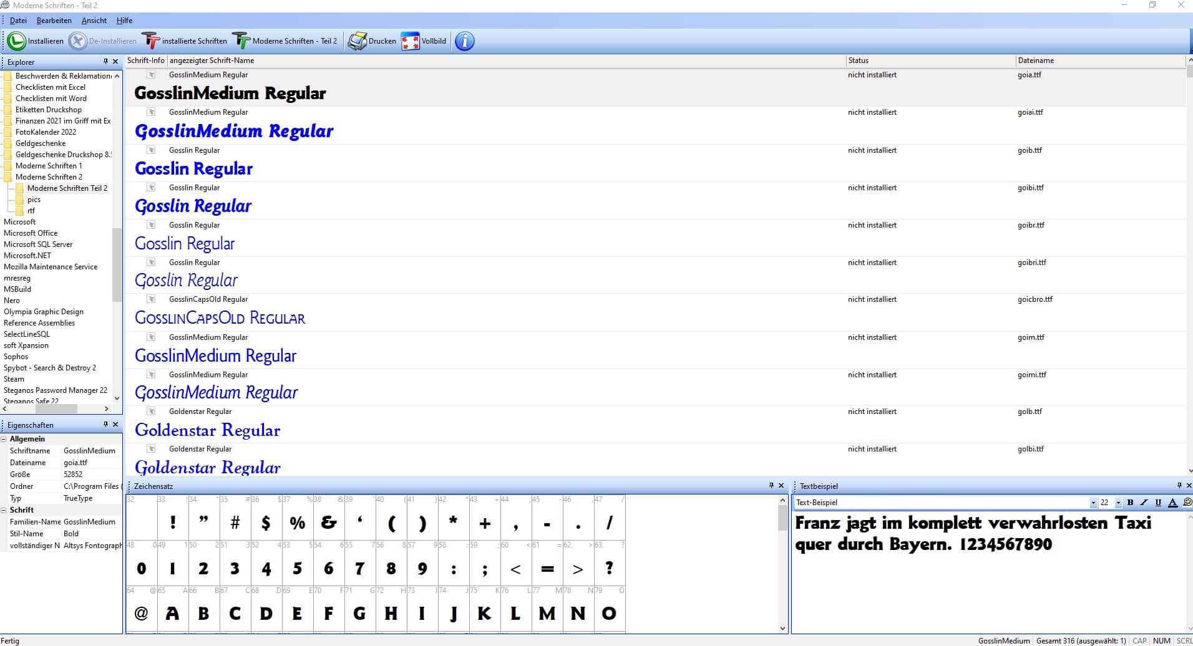The width and height of the screenshot is (1193, 646).
Task: Toggle italic in Textbeispiel toolbar
Action: pyautogui.click(x=1144, y=503)
